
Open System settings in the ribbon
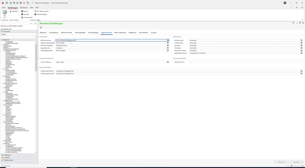(x=25, y=11)
